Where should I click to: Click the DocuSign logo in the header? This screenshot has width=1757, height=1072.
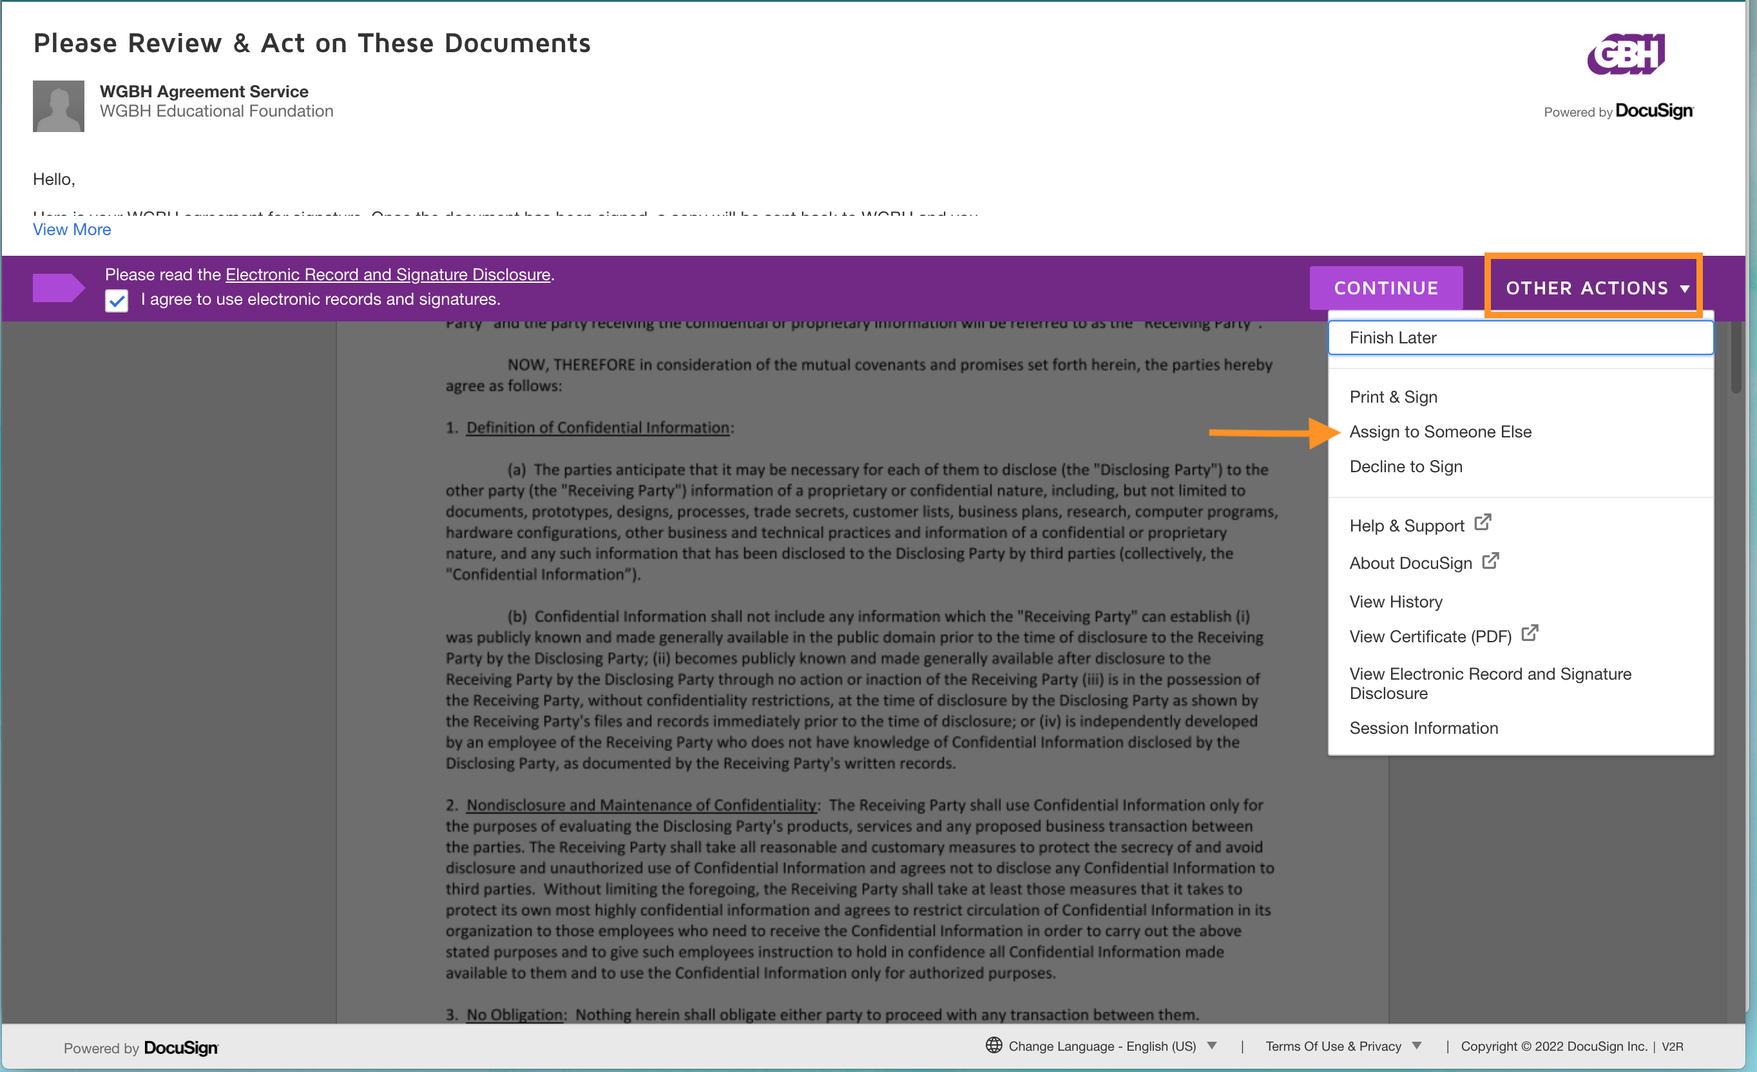pos(1655,111)
